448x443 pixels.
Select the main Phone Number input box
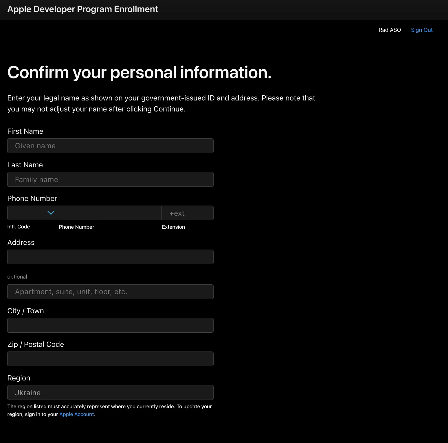click(x=110, y=213)
